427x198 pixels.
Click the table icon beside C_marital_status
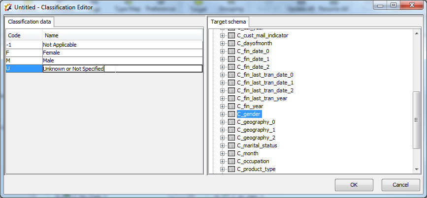coord(231,145)
